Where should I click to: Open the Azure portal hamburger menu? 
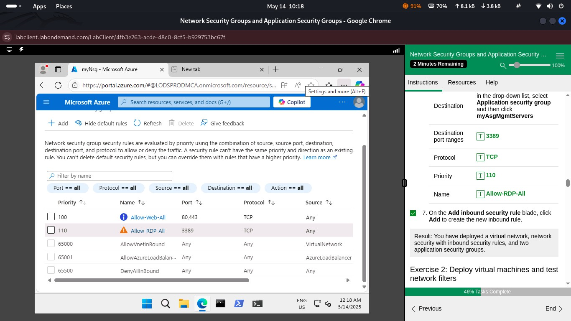pyautogui.click(x=46, y=102)
